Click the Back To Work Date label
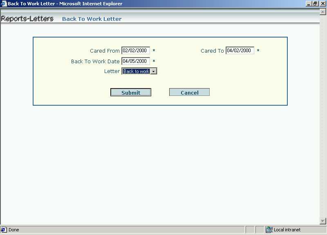This screenshot has width=327, height=235. [x=95, y=62]
